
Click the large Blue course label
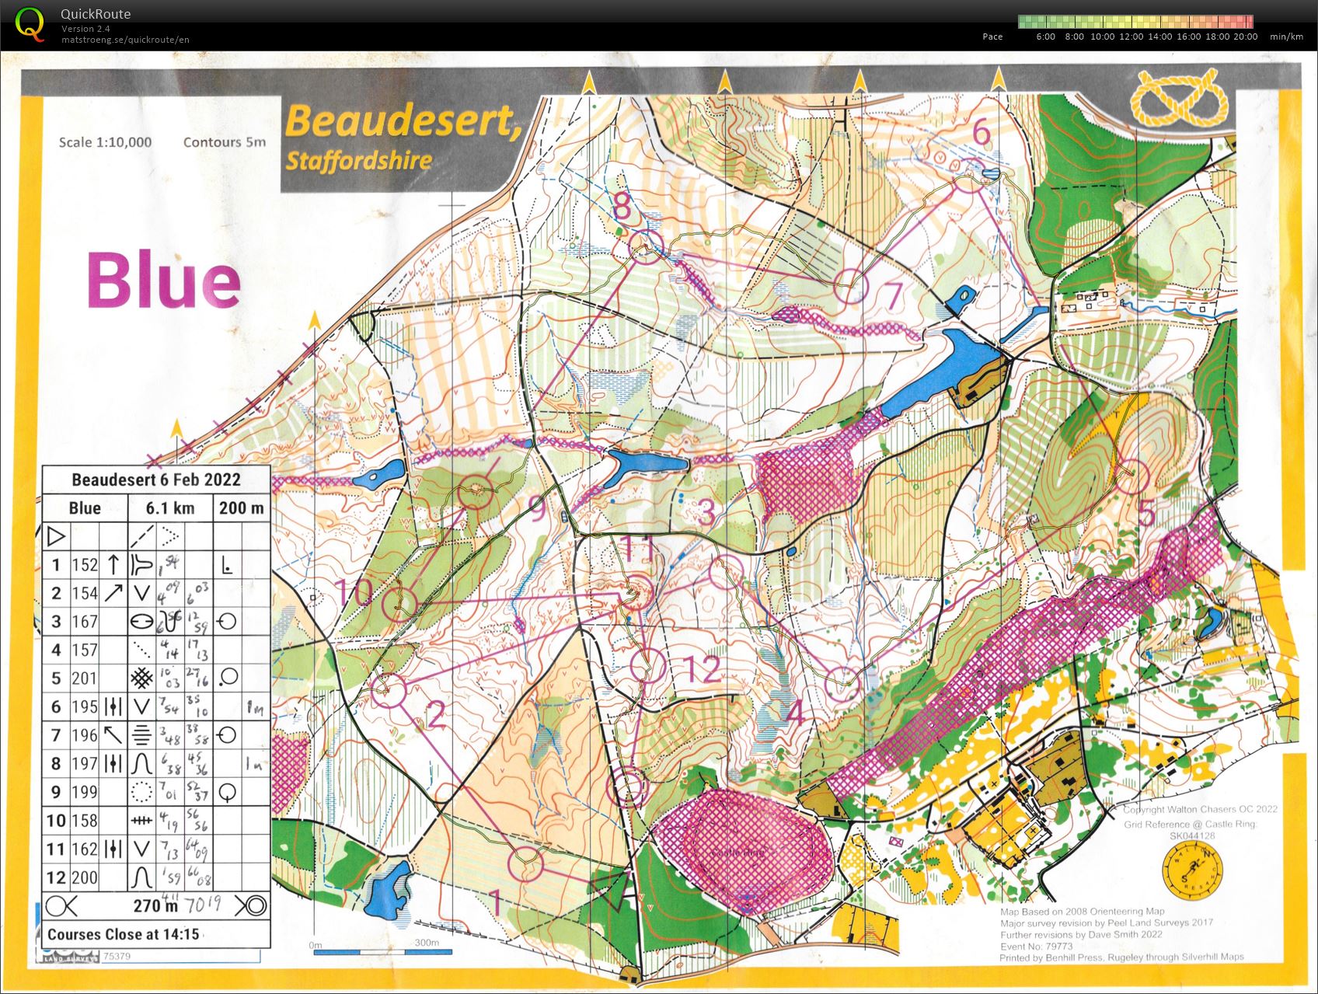163,281
